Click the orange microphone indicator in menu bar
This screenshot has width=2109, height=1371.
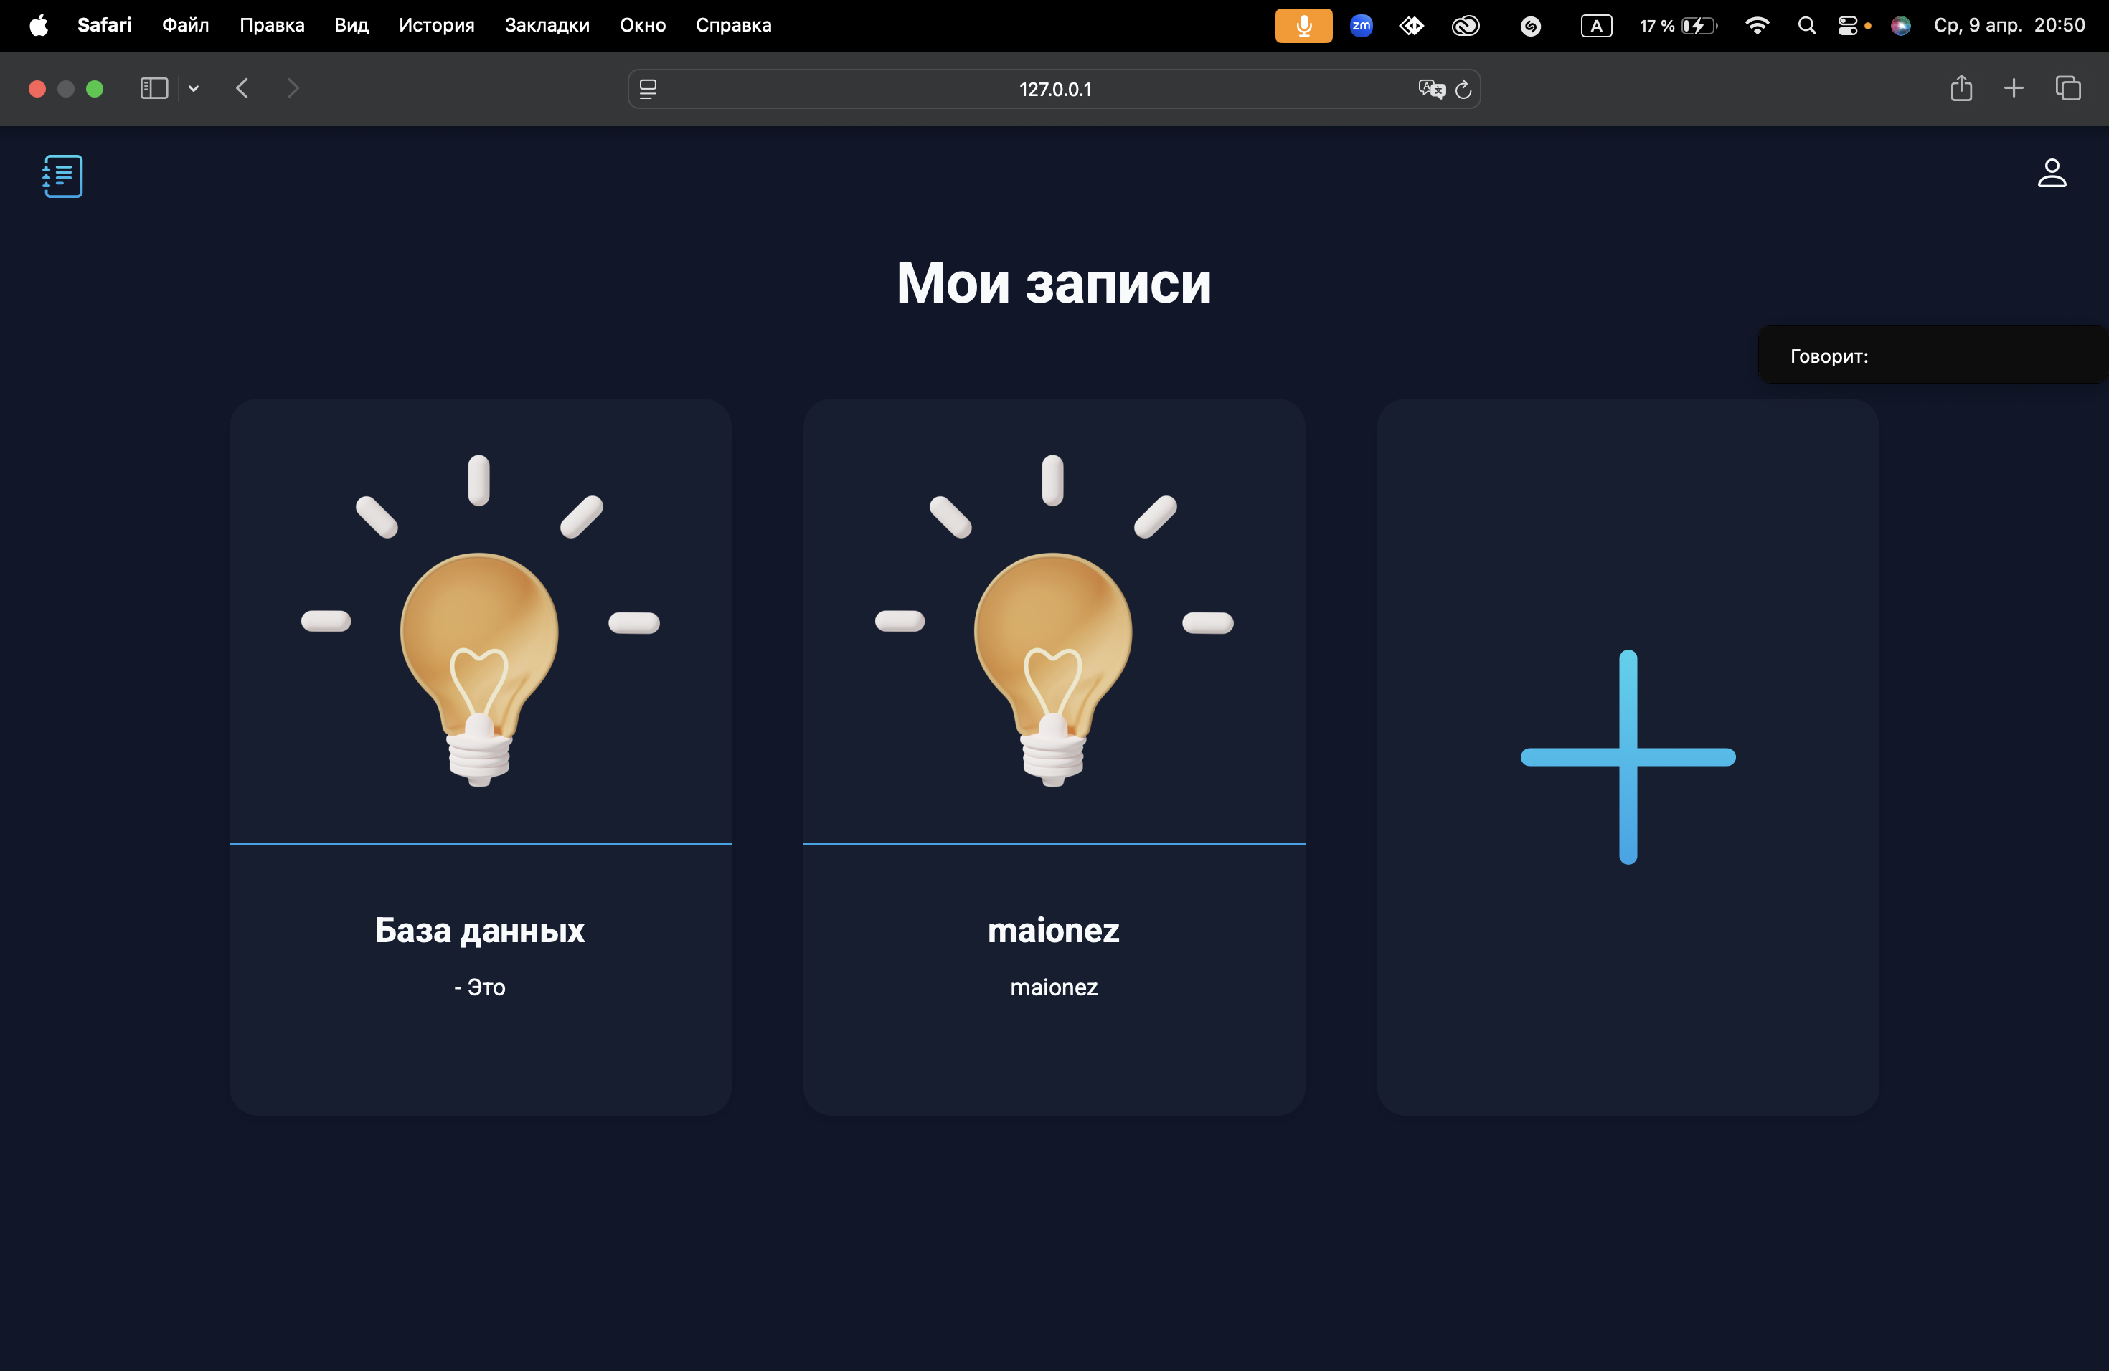point(1303,25)
